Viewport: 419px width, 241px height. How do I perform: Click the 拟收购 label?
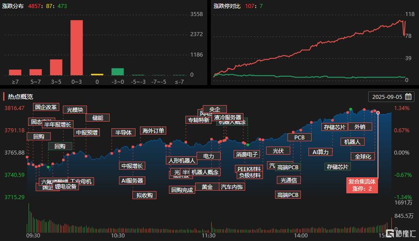coord(144,195)
